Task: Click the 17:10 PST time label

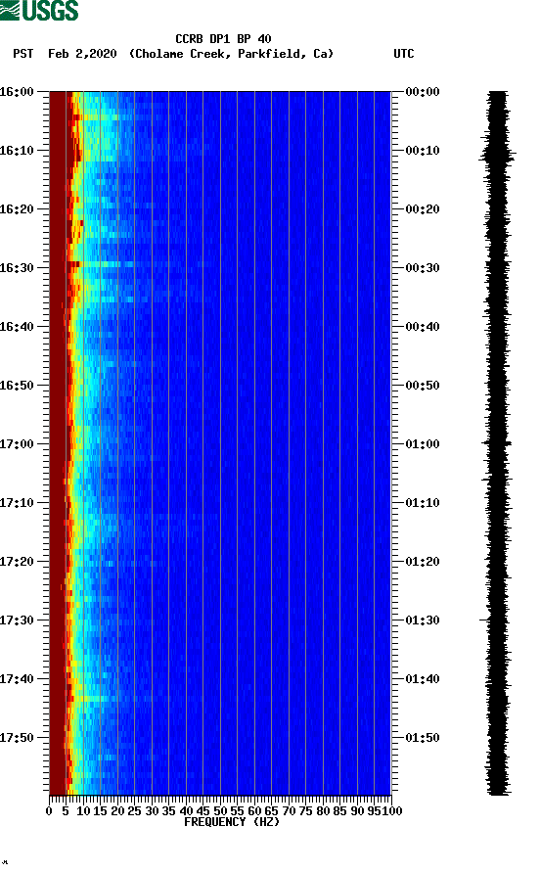Action: coord(17,503)
